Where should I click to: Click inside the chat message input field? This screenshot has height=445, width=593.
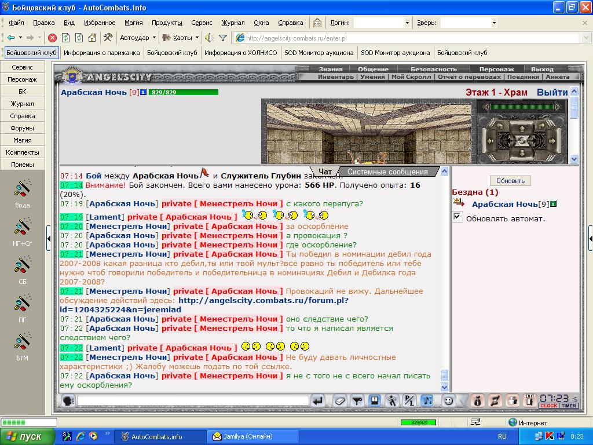click(193, 400)
